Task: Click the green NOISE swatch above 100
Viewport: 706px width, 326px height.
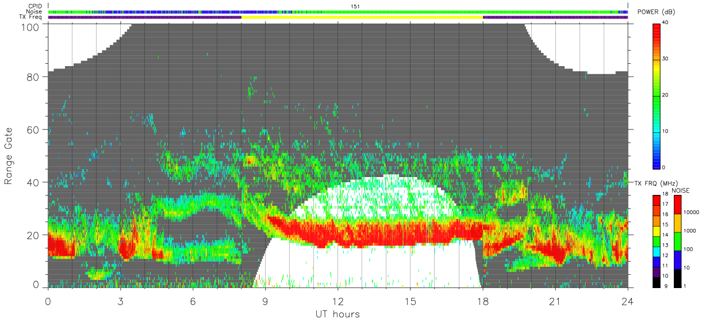Action: coord(678,241)
